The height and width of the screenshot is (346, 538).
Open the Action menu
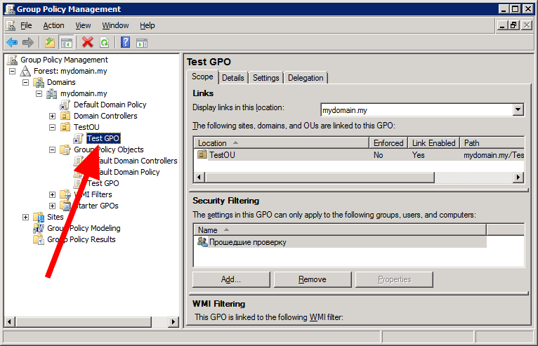click(x=53, y=25)
